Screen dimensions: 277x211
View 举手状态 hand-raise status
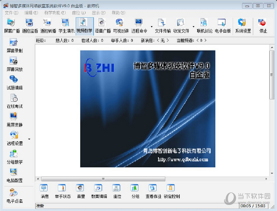pyautogui.click(x=63, y=191)
